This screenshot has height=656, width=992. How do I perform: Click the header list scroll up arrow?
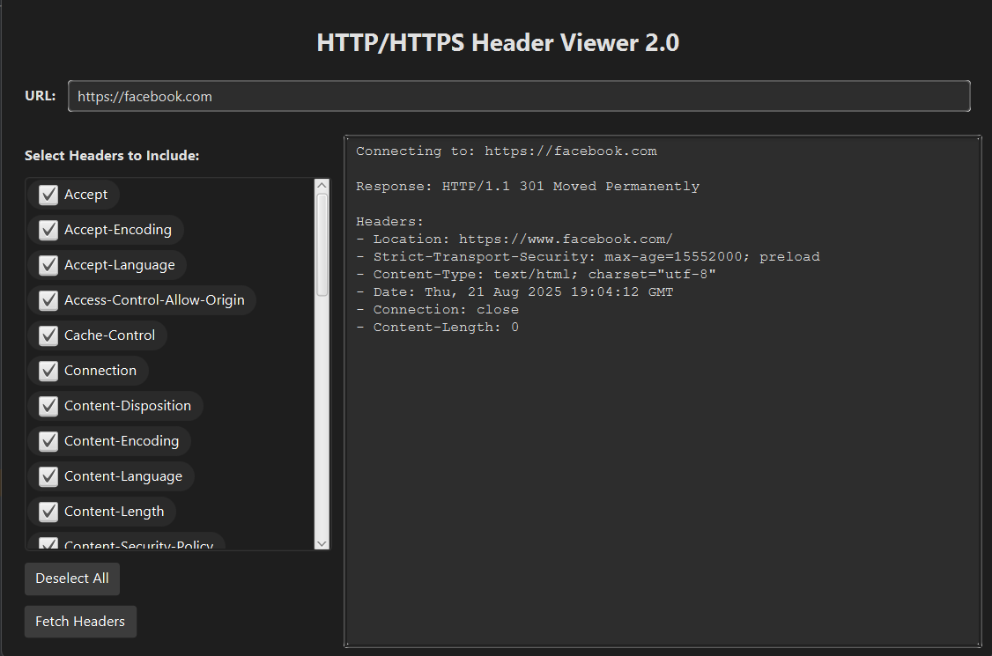point(322,185)
